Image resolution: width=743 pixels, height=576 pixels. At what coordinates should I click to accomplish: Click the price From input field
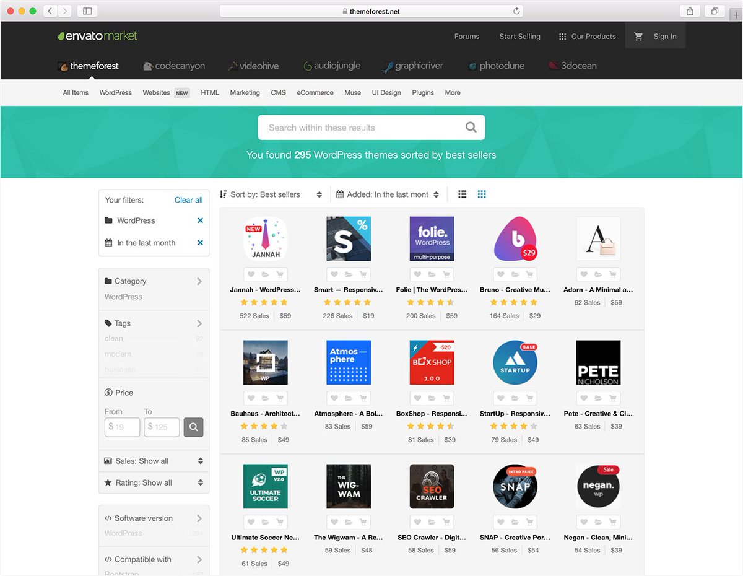coord(122,427)
